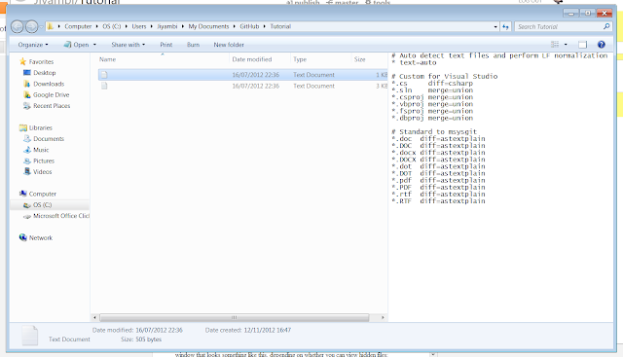This screenshot has width=623, height=357.
Task: Click the file icon of the 1 KB text document
Action: tap(104, 75)
